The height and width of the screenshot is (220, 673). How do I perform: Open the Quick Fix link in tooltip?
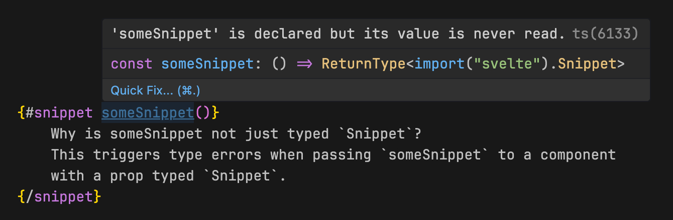156,90
